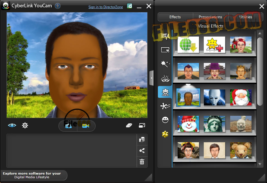Choose the terracotta warrior avatar
267x183 pixels.
pyautogui.click(x=241, y=124)
